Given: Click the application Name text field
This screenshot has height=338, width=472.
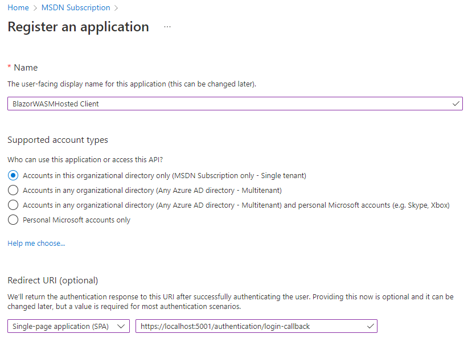Looking at the screenshot, I should (228, 104).
